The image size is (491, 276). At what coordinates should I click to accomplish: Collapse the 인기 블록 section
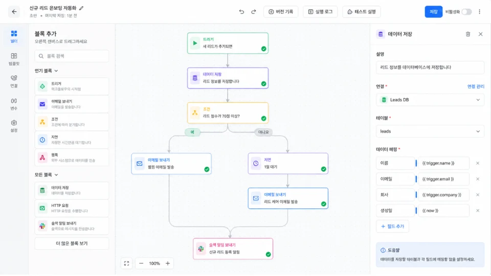(47, 71)
